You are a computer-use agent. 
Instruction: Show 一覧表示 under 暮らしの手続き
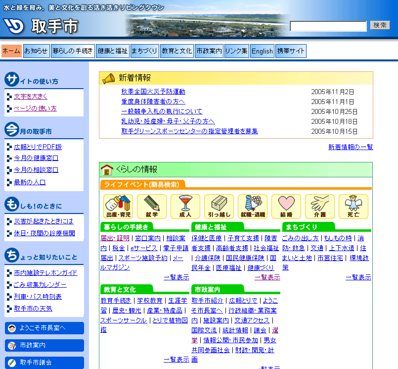[176, 277]
